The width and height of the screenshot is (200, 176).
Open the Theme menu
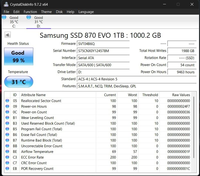[46, 12]
